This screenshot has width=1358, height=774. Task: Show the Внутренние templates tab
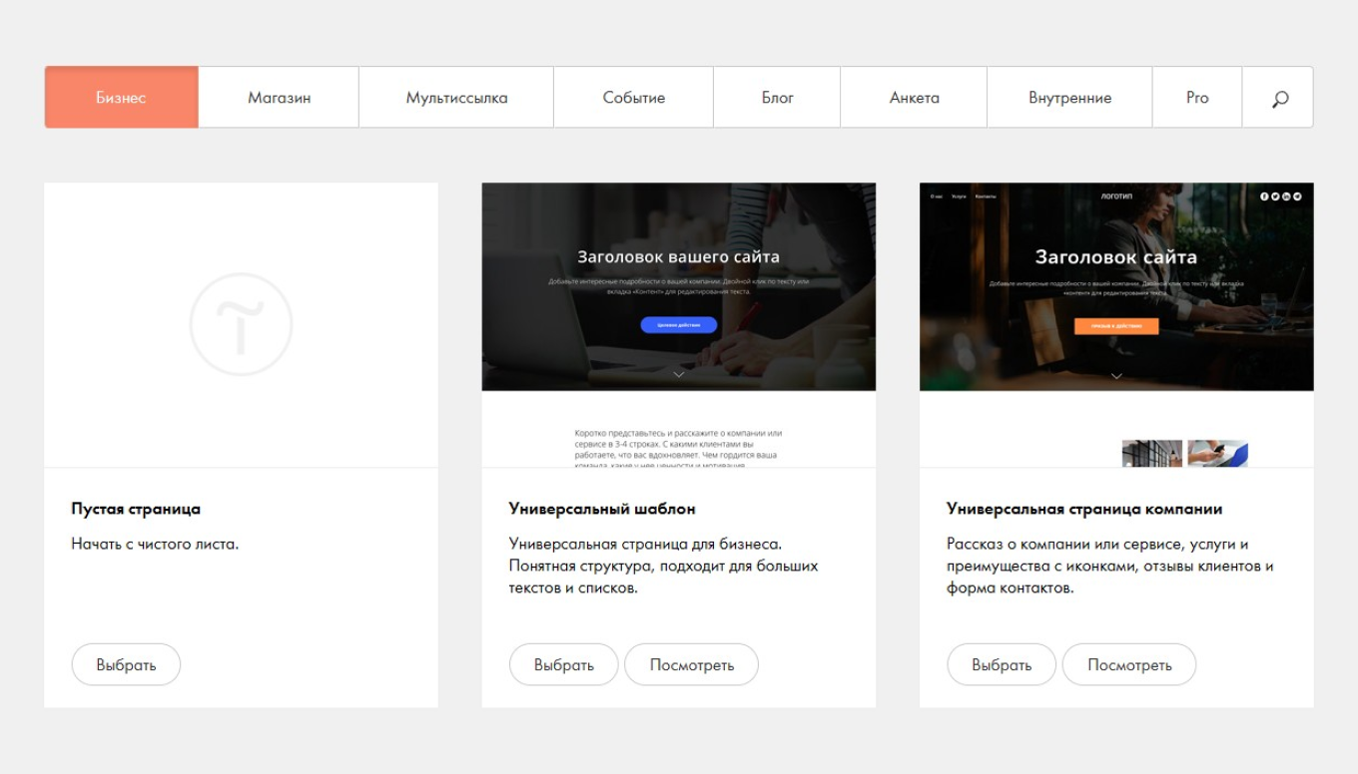click(x=1069, y=98)
